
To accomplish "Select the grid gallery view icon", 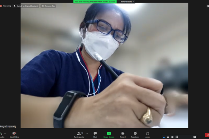I will [177, 137].
